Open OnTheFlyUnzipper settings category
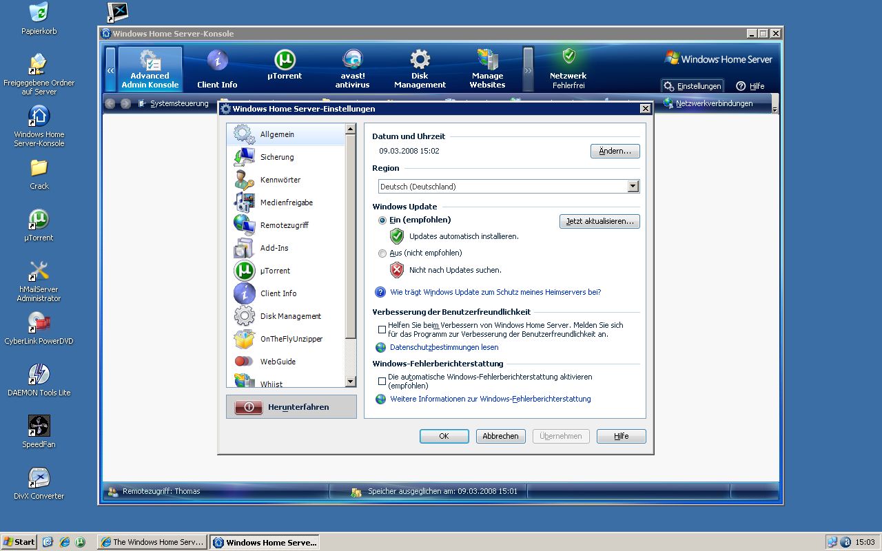 pos(285,339)
